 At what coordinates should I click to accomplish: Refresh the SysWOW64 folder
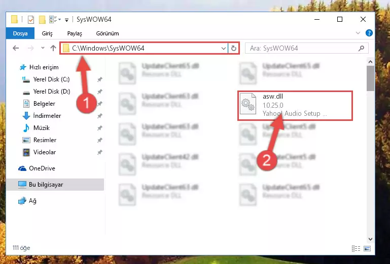click(x=234, y=48)
